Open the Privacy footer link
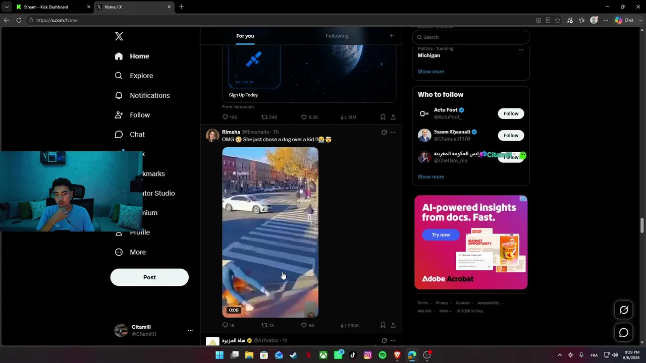Viewport: 646px width, 363px height. (x=442, y=303)
